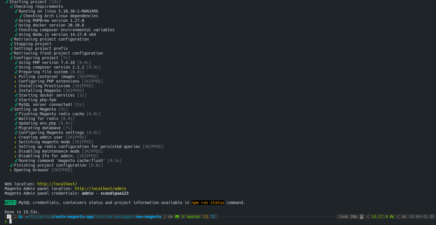
Task: Click the checkmark beside MySQL server connected!
Action: point(16,104)
